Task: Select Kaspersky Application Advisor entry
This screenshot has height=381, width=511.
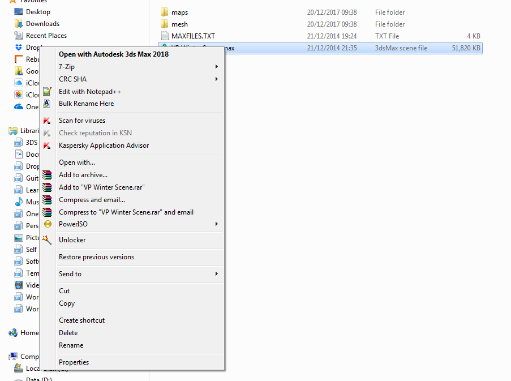Action: [x=104, y=145]
